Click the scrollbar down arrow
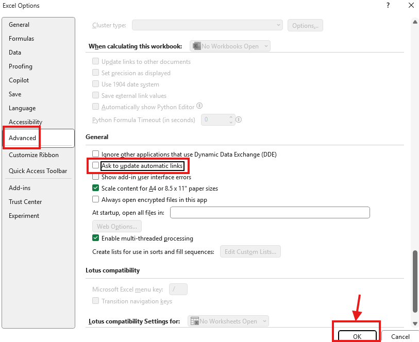Image resolution: width=419 pixels, height=342 pixels. [x=415, y=323]
